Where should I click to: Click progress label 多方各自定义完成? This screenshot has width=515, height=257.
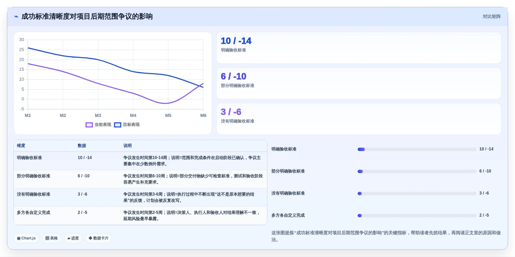click(288, 215)
